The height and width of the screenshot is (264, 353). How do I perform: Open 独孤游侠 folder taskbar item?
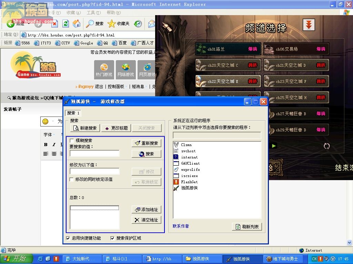pyautogui.click(x=202, y=259)
